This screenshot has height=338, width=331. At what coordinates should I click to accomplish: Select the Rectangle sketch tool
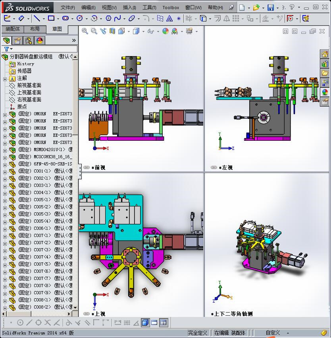pos(51,18)
